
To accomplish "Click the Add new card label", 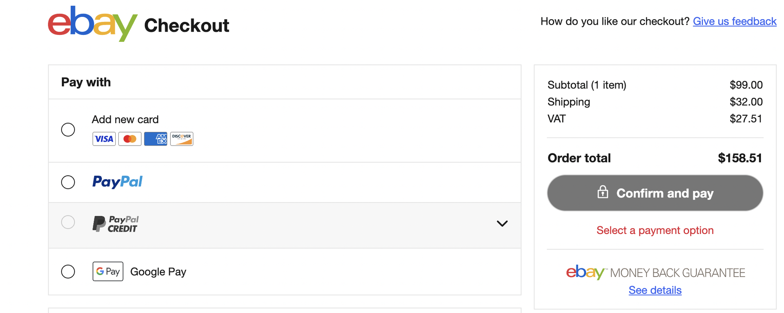I will [x=125, y=119].
